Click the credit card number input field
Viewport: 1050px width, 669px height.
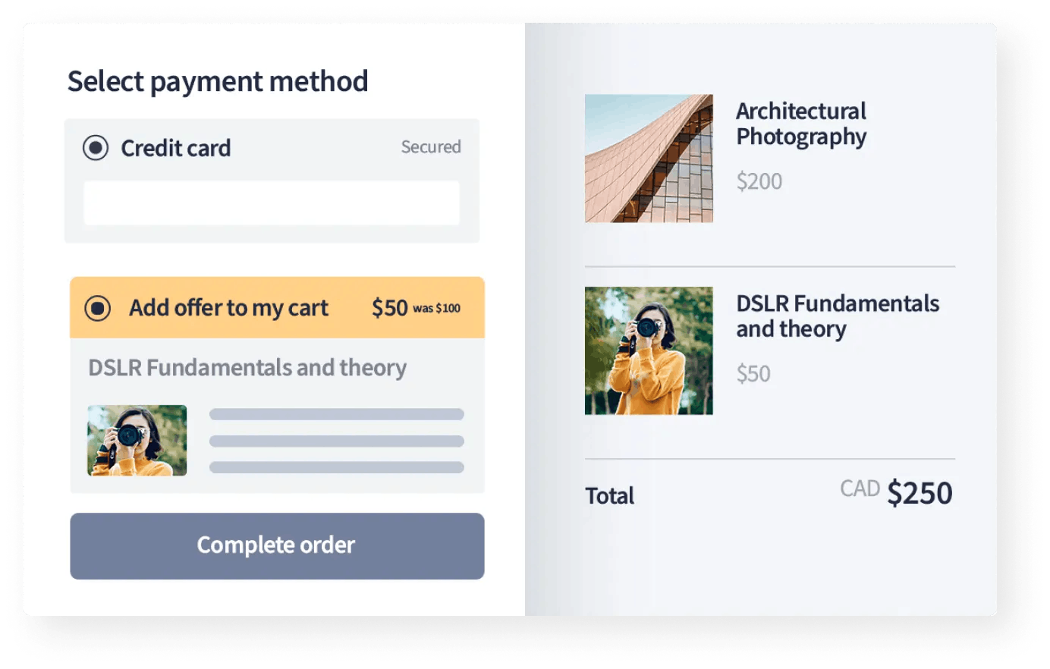pos(272,203)
